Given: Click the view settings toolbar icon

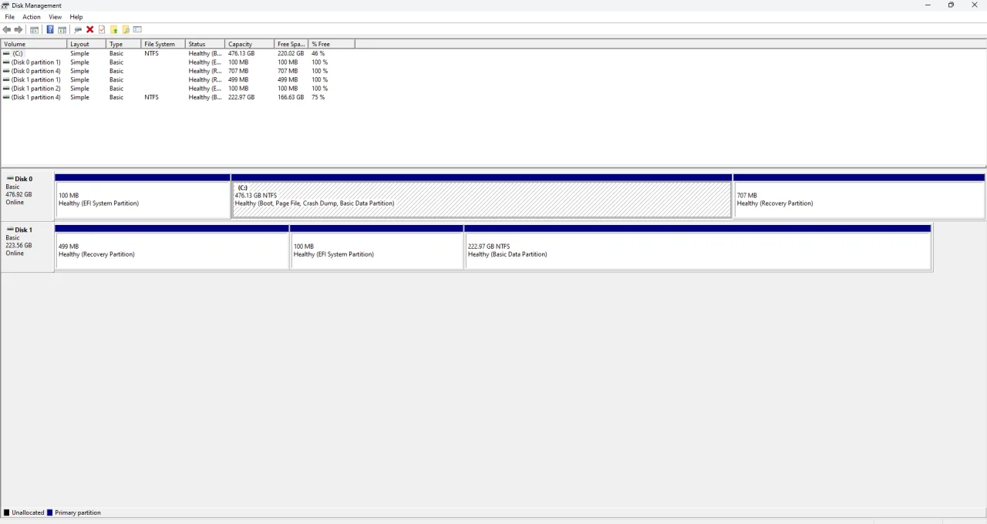Looking at the screenshot, I should tap(137, 29).
